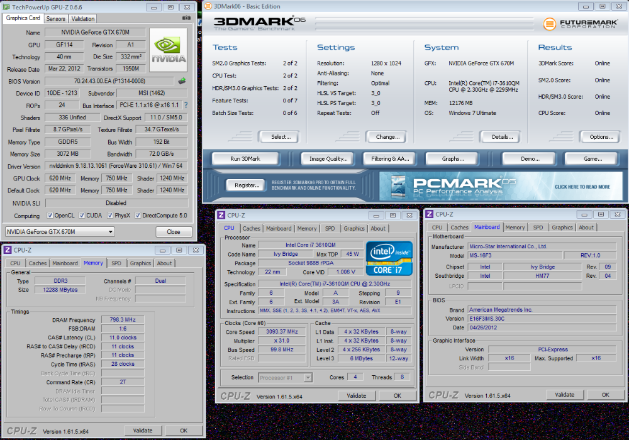
Task: Click Close button in GPU-Z
Action: (174, 231)
